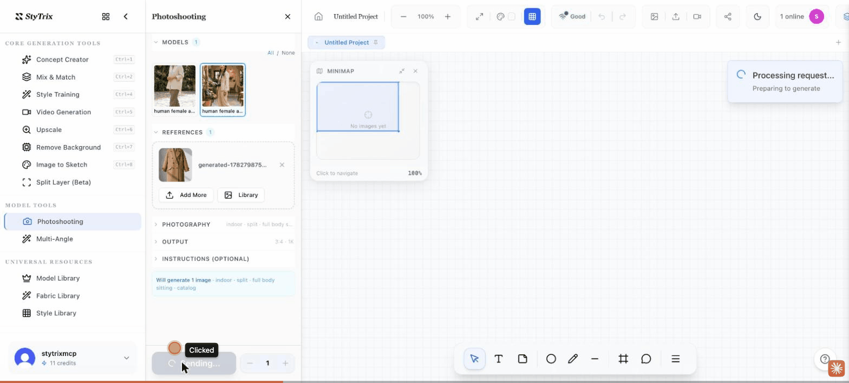Image resolution: width=849 pixels, height=383 pixels.
Task: Click the undo arrow
Action: pos(602,17)
